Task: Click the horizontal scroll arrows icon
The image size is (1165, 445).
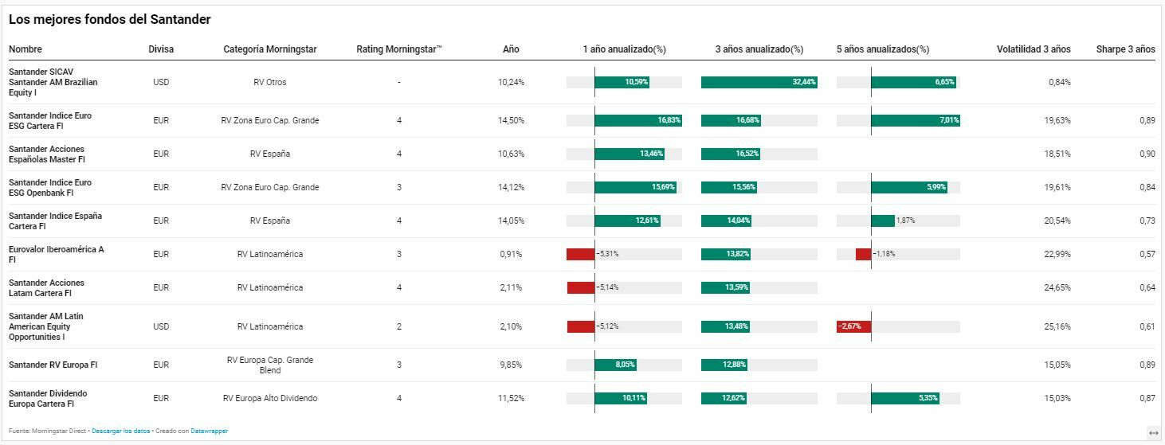Action: click(x=1153, y=432)
